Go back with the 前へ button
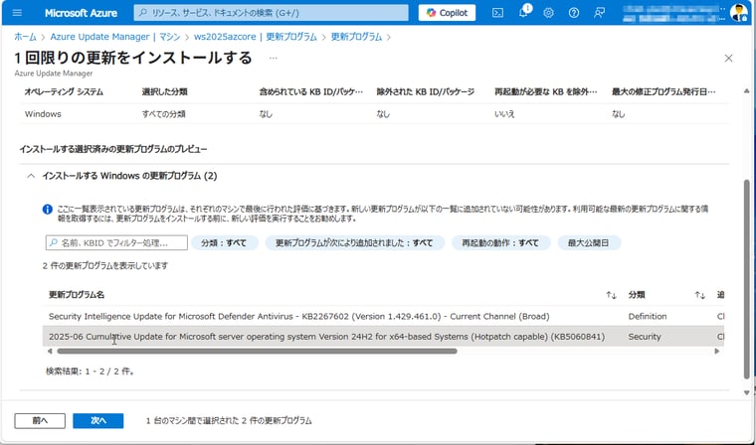 40,420
